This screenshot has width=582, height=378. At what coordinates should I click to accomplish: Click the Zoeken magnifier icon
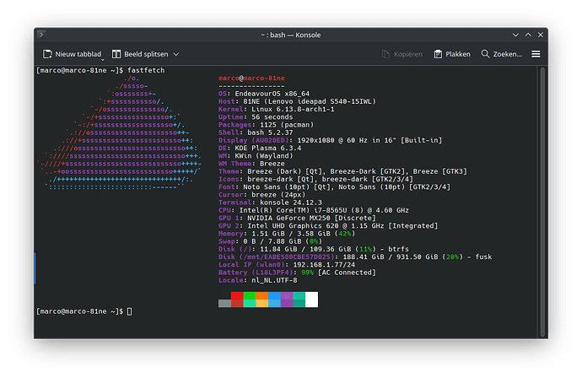click(485, 54)
